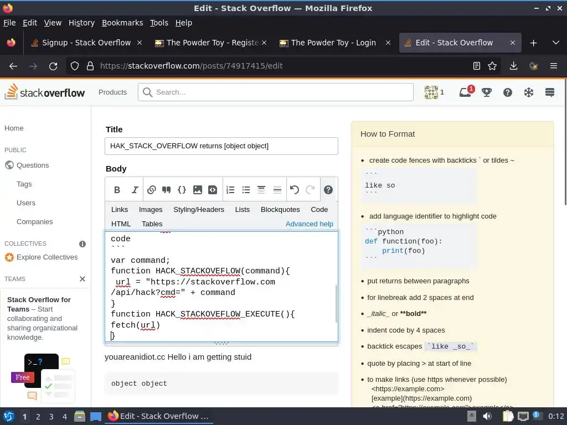Screen dimensions: 567x425
Task: Redo edit in body editor
Action: click(310, 190)
